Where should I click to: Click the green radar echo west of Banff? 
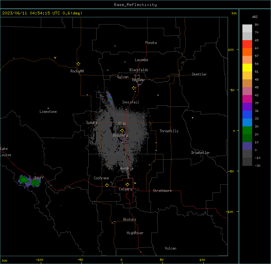click(x=23, y=180)
